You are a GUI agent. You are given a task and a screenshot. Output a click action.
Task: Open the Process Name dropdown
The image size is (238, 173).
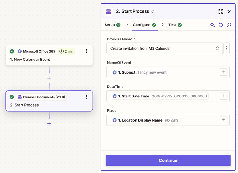pyautogui.click(x=165, y=48)
